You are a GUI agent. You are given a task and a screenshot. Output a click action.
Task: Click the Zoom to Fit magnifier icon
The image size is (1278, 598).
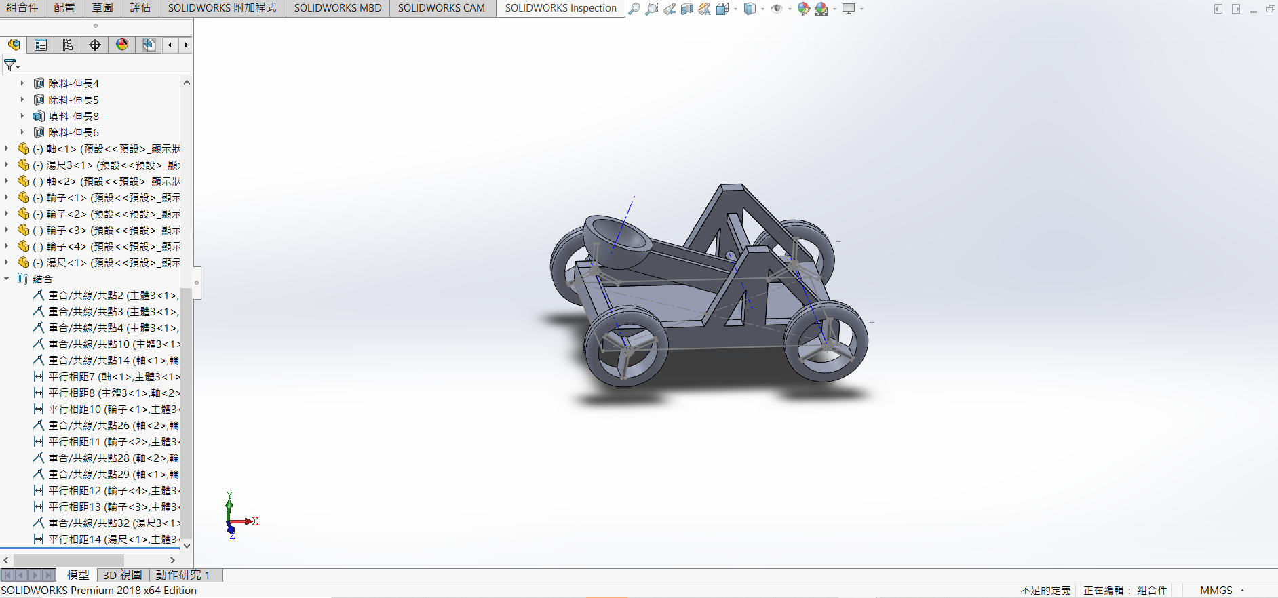click(634, 9)
